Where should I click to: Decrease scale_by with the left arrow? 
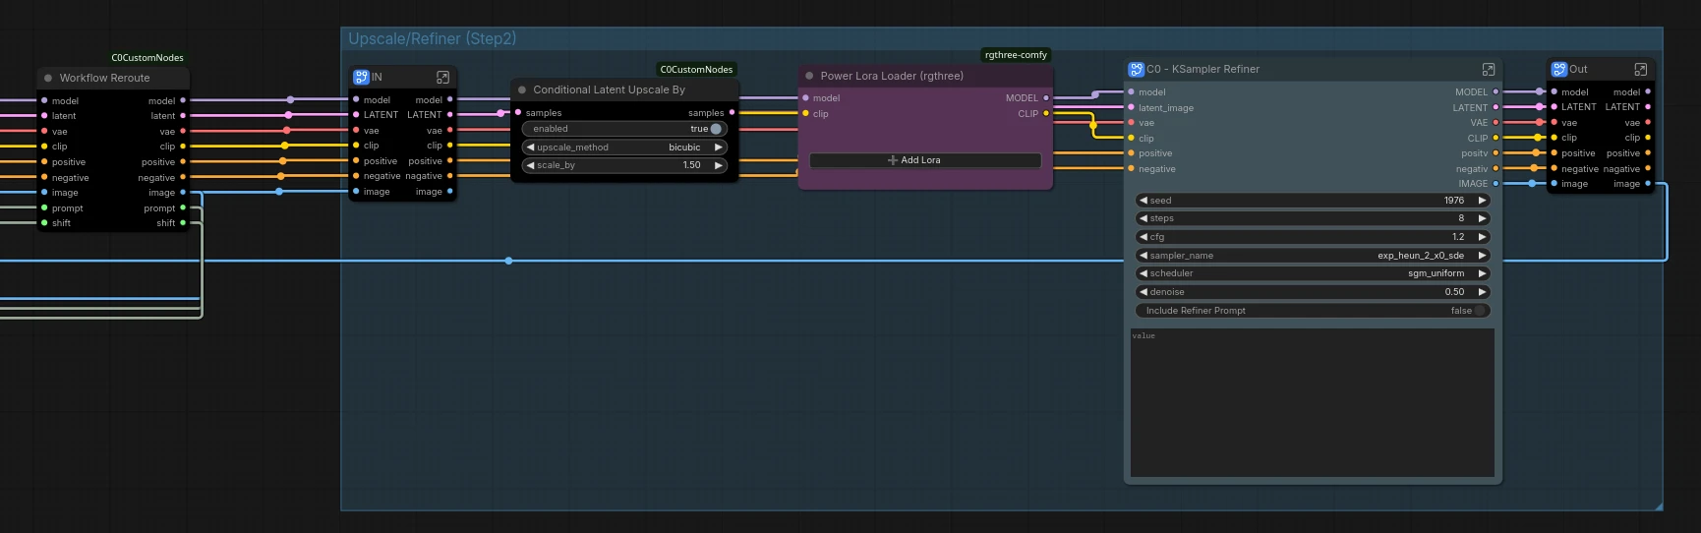coord(531,165)
